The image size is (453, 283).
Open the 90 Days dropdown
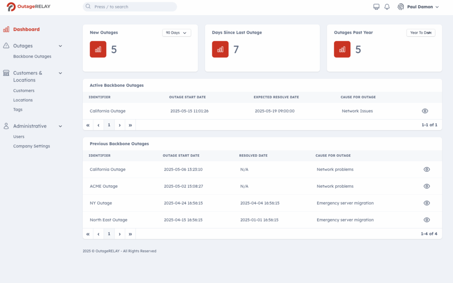pos(177,33)
